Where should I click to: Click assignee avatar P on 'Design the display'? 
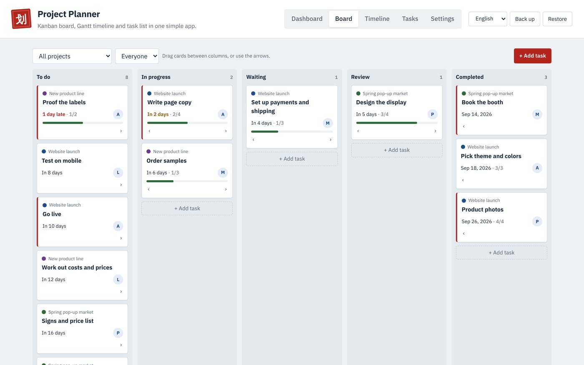432,114
